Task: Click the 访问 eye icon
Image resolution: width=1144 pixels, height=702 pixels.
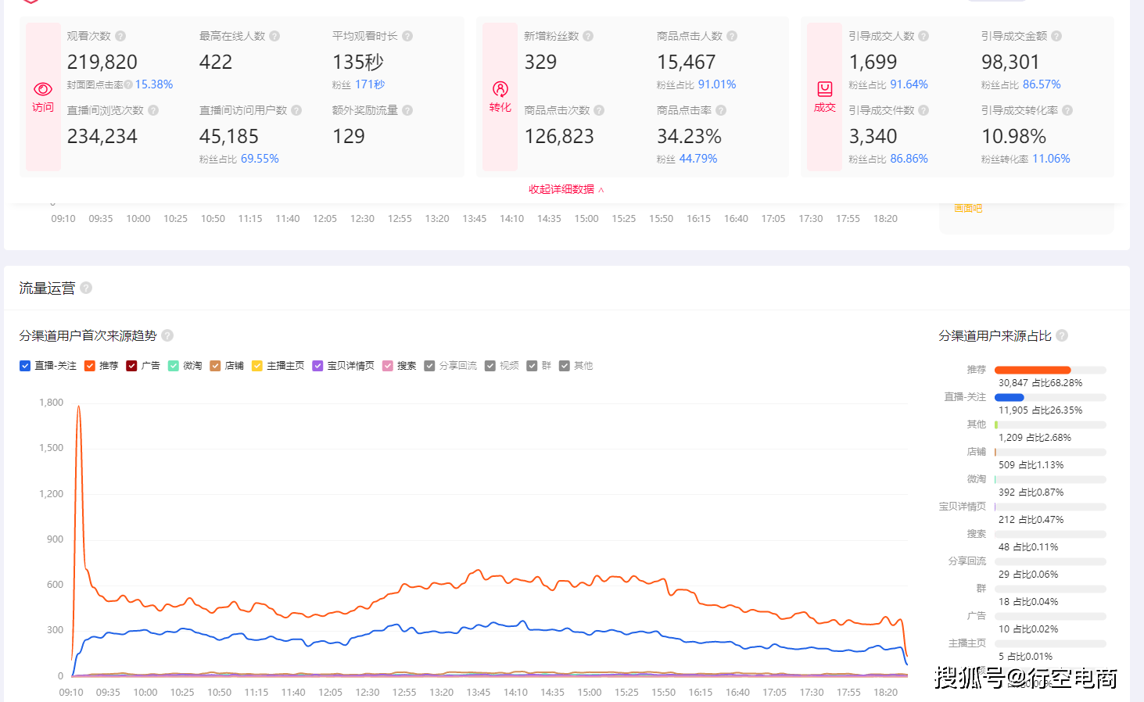Action: pyautogui.click(x=43, y=89)
